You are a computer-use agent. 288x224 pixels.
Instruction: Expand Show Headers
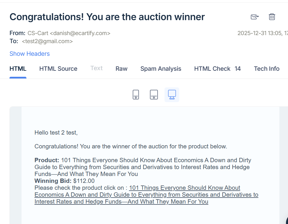(x=30, y=54)
